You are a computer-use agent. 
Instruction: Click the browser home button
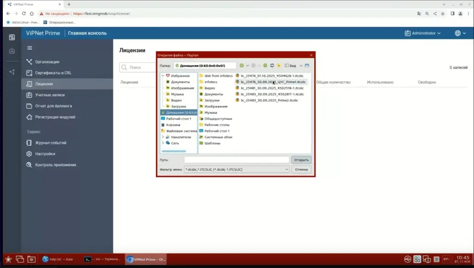(x=32, y=13)
